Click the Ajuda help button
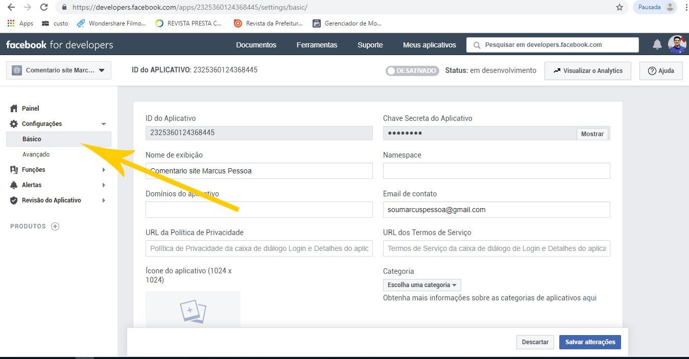 tap(661, 71)
